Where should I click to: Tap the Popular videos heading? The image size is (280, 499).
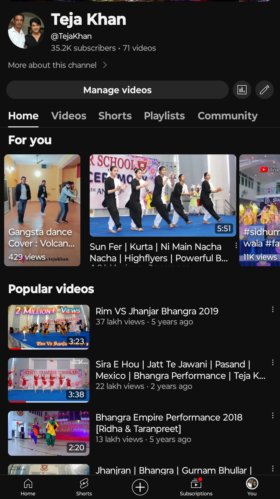click(51, 289)
